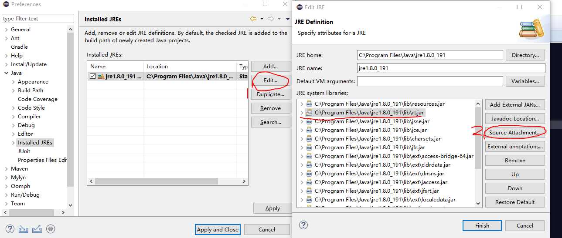562x238 pixels.
Task: Expand the Build Path node
Action: point(13,91)
